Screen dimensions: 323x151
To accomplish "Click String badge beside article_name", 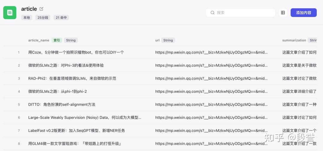I will click(71, 40).
